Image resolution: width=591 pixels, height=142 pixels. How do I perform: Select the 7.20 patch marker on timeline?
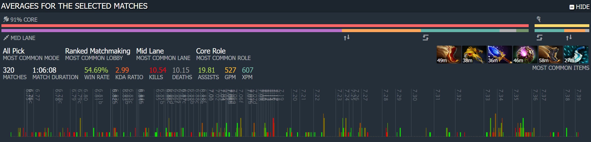[x=295, y=95]
